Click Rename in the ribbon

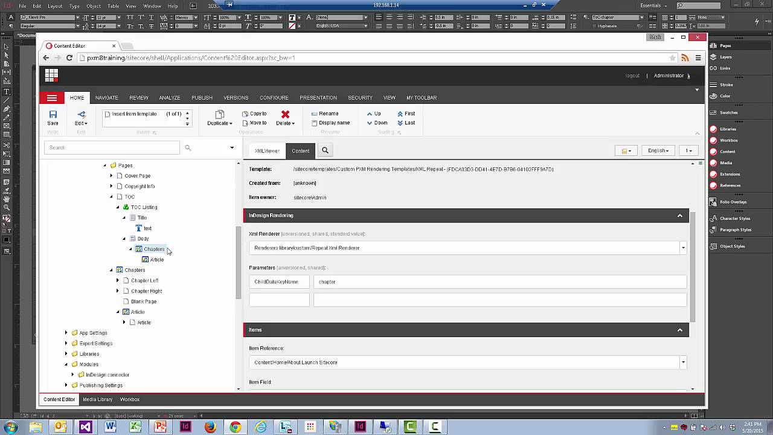[x=325, y=114]
